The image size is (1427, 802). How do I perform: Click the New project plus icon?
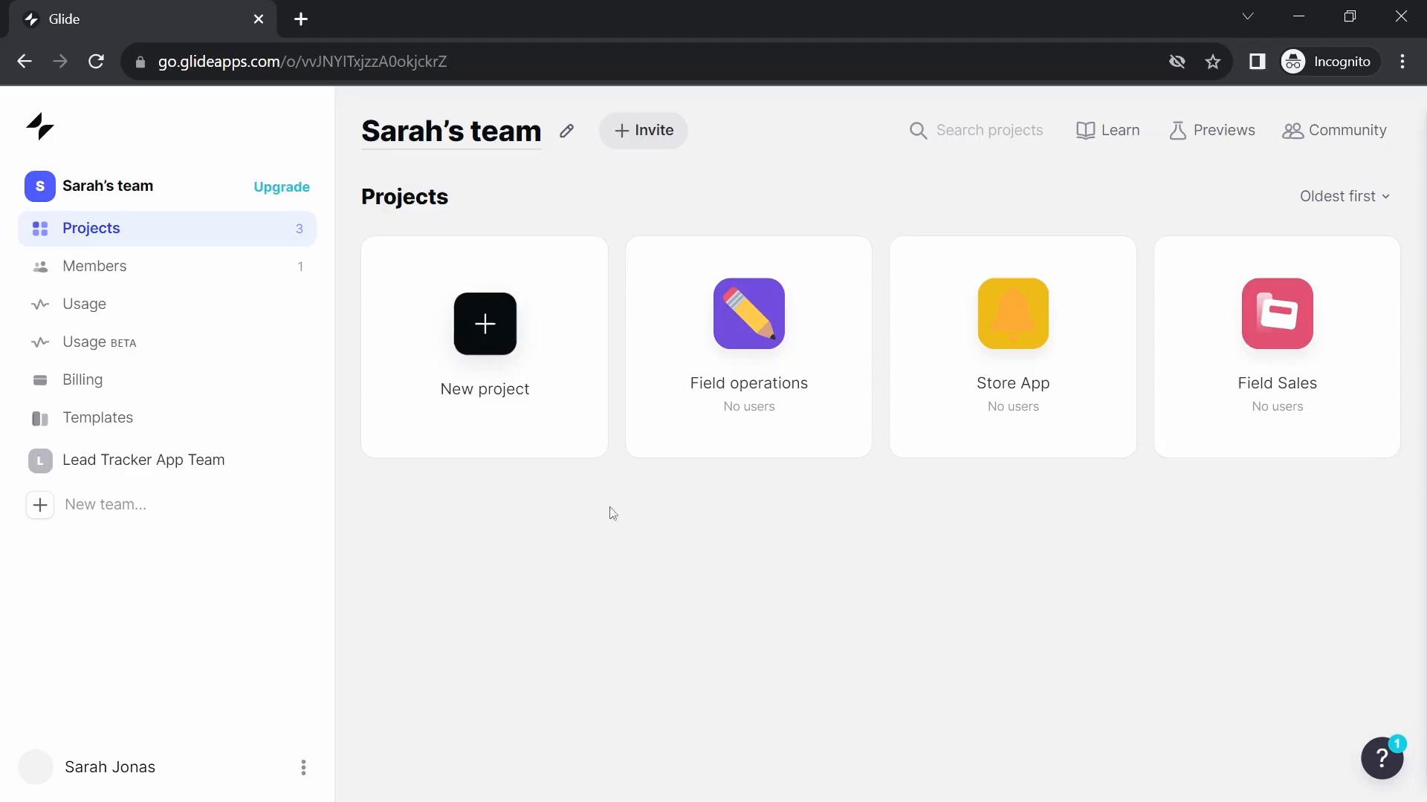click(x=485, y=323)
